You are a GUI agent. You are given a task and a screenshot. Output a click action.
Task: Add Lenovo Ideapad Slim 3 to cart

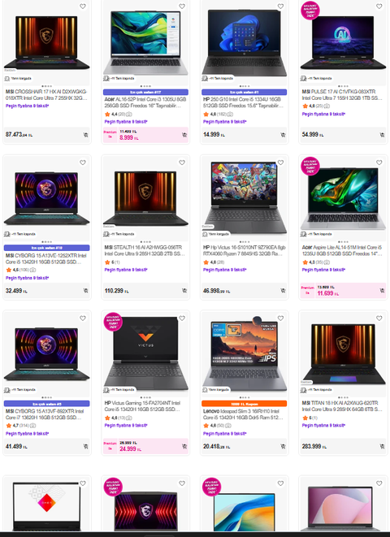[283, 446]
